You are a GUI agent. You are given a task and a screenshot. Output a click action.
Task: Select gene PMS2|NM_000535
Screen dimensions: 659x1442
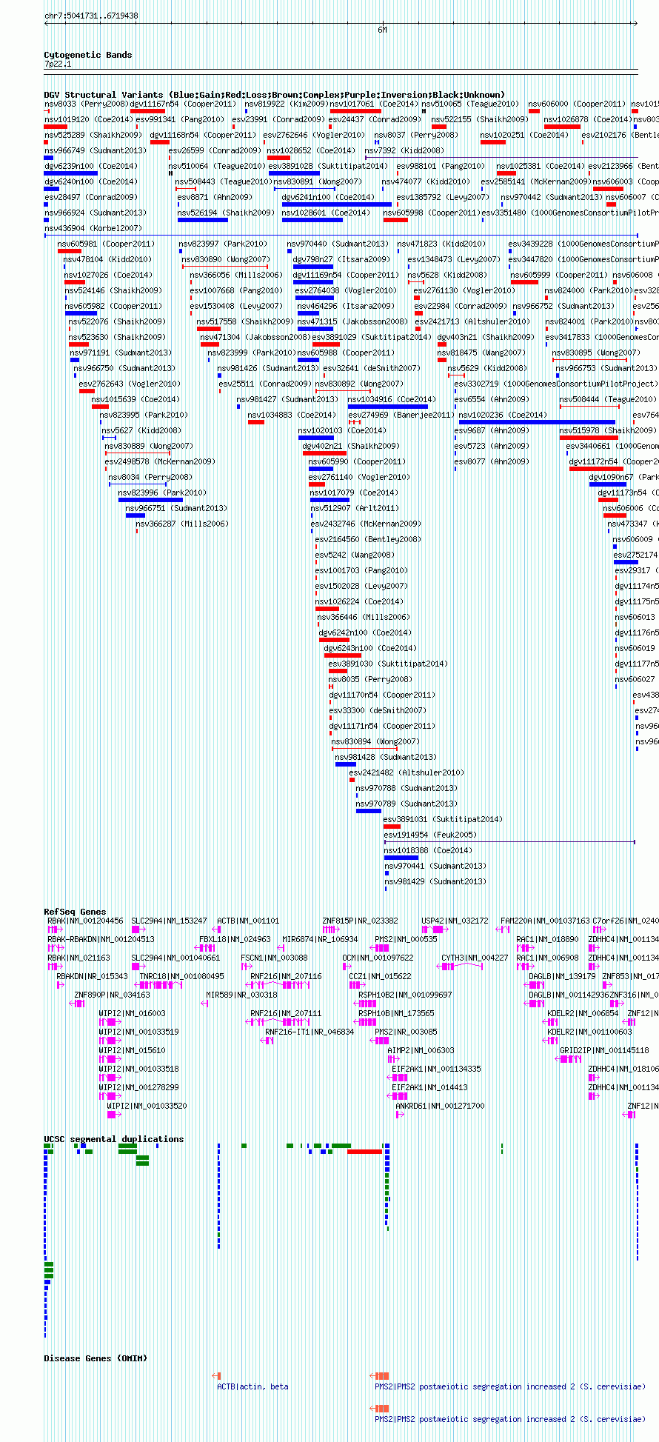[x=406, y=939]
